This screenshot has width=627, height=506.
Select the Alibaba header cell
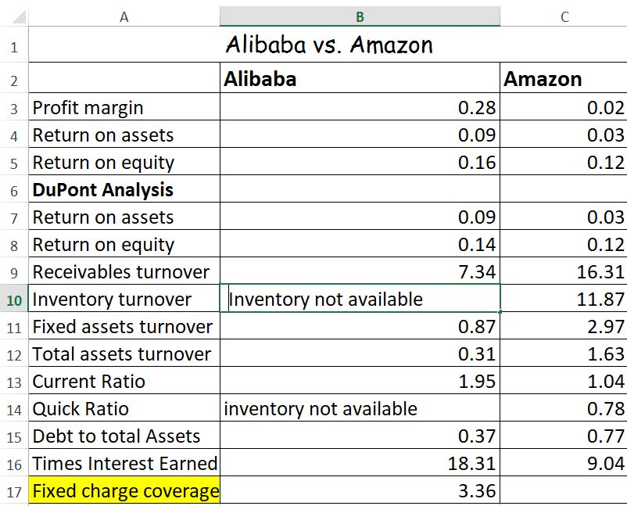360,78
